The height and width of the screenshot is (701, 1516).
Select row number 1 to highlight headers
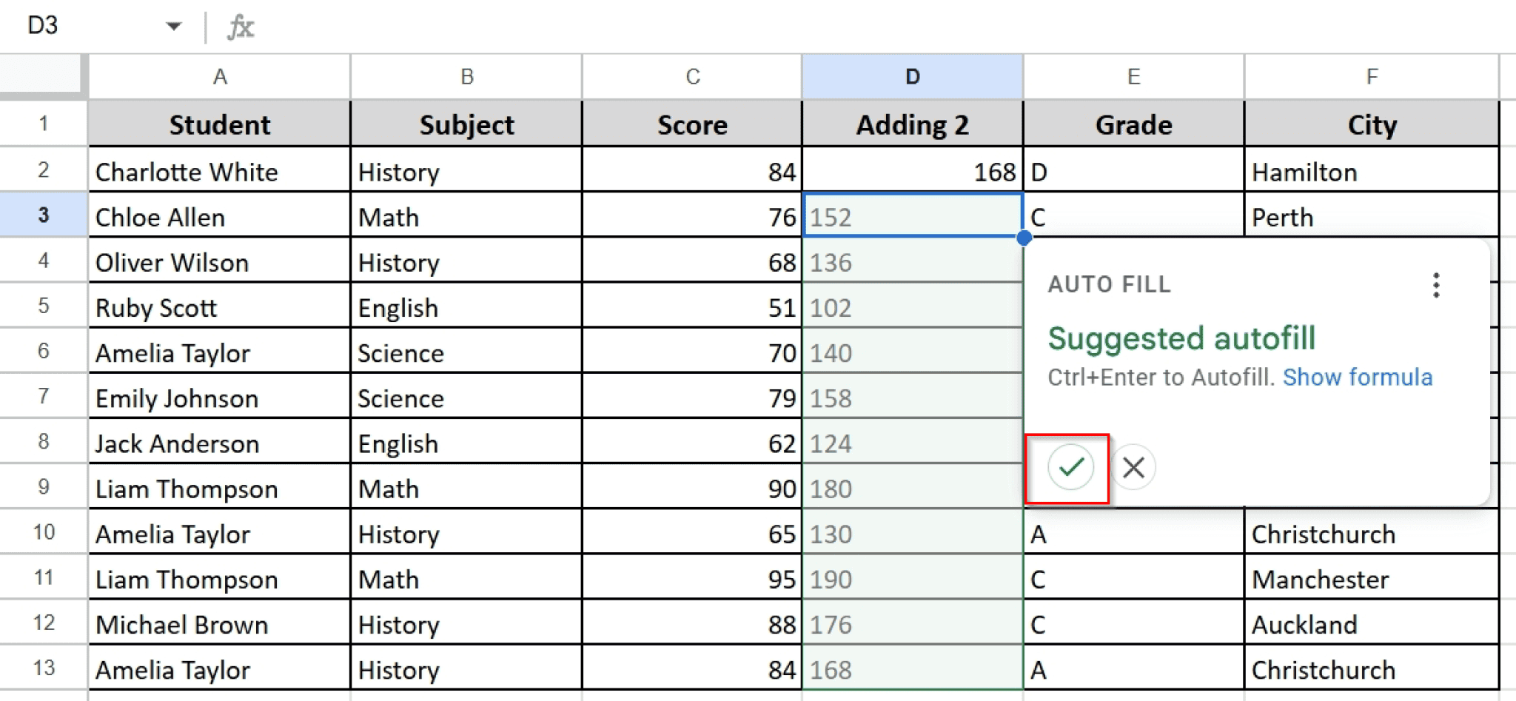[x=42, y=124]
